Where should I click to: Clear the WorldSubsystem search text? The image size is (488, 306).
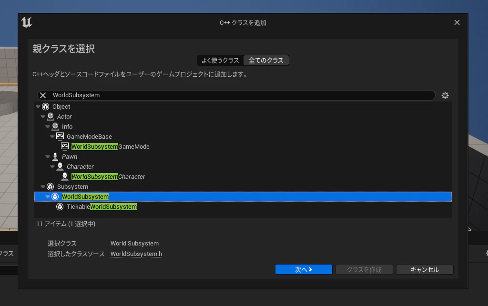click(x=43, y=95)
